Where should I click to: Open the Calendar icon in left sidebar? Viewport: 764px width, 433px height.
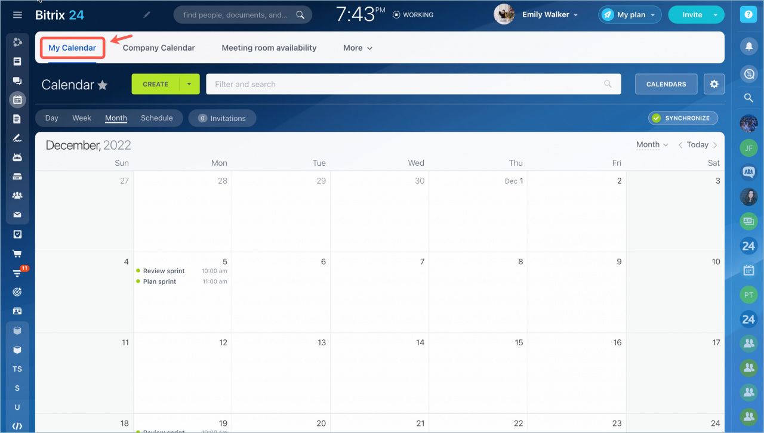[x=17, y=100]
